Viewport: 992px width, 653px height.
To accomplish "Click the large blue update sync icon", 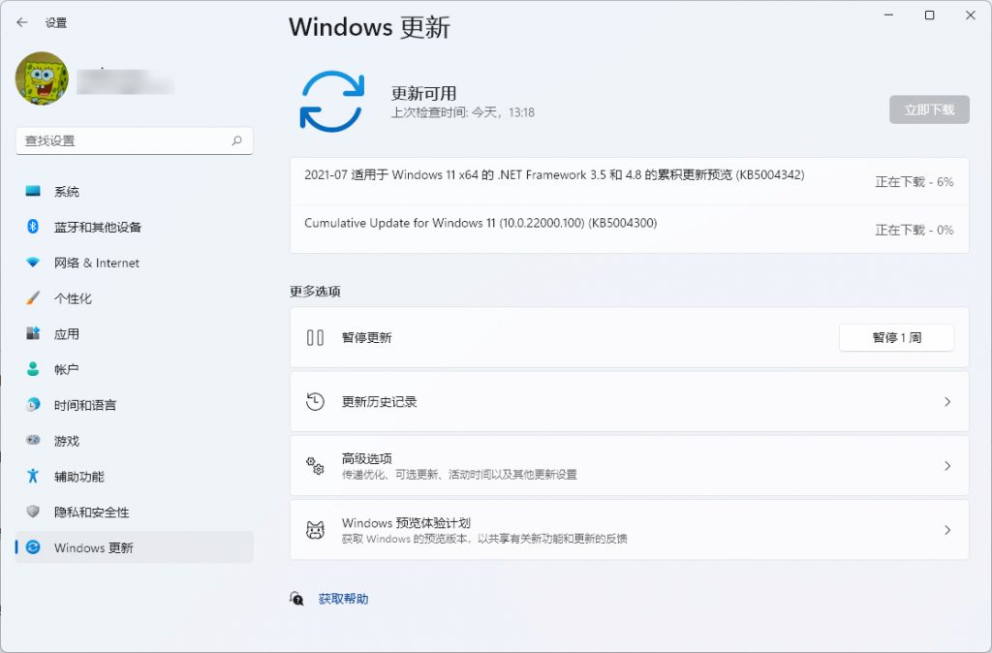I will [332, 102].
